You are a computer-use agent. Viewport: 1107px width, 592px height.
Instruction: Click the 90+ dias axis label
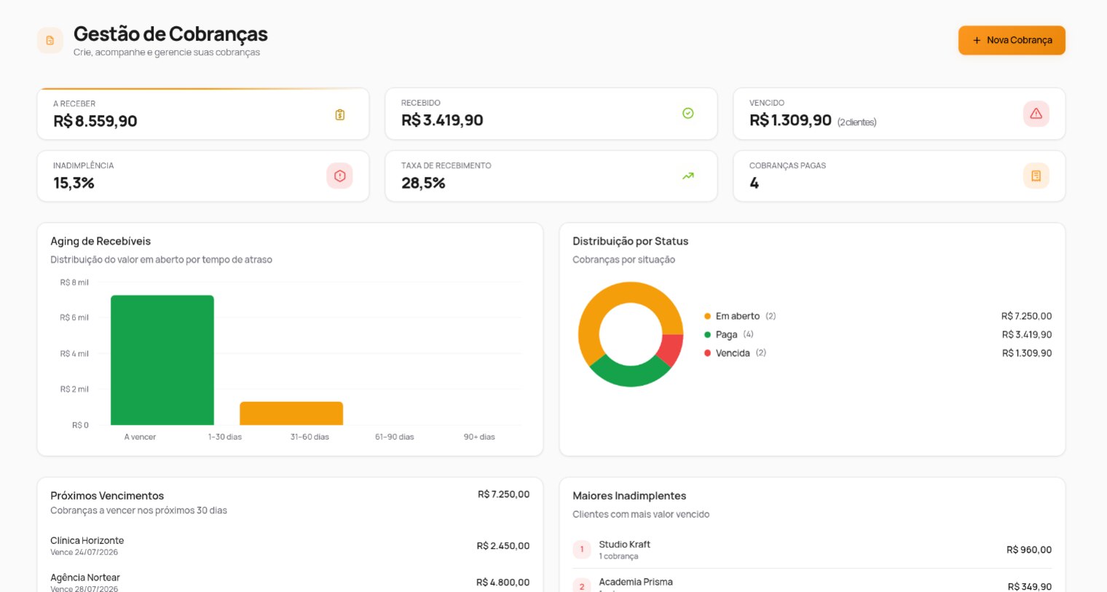pyautogui.click(x=479, y=437)
